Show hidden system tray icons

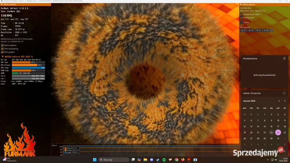click(x=268, y=160)
